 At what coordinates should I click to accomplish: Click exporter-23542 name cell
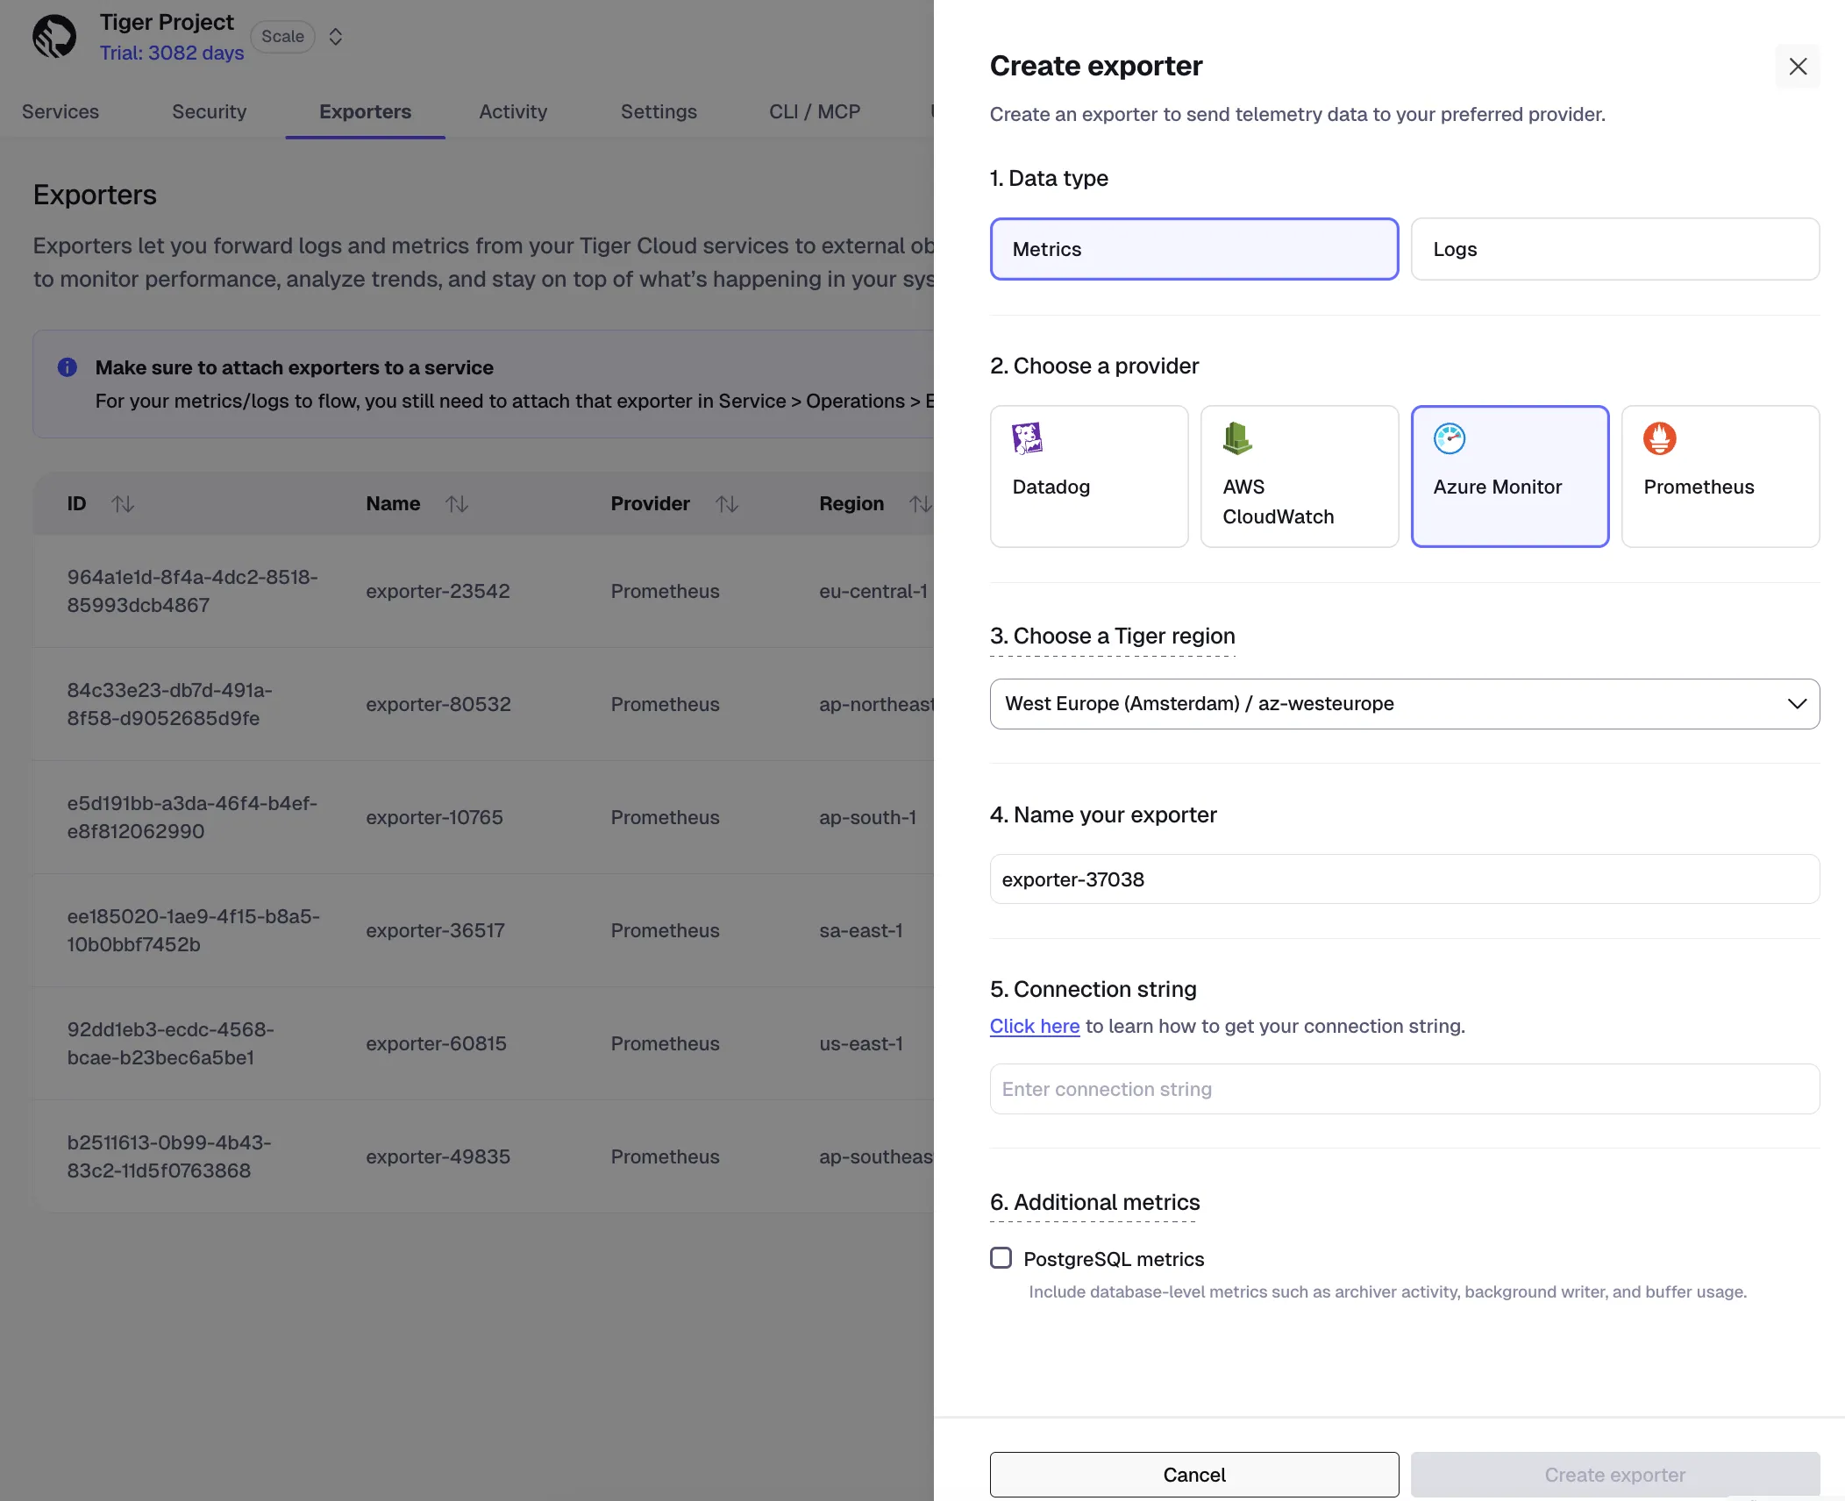(x=438, y=591)
